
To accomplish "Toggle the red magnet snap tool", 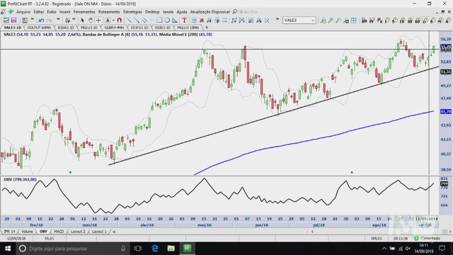I will point(120,21).
